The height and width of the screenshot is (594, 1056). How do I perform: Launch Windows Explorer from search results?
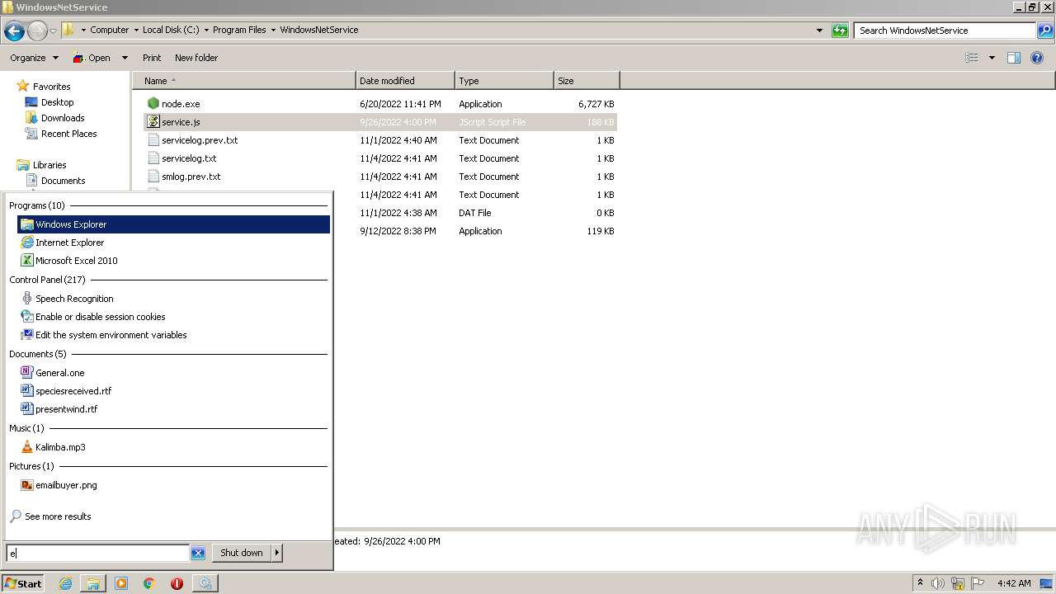[173, 224]
